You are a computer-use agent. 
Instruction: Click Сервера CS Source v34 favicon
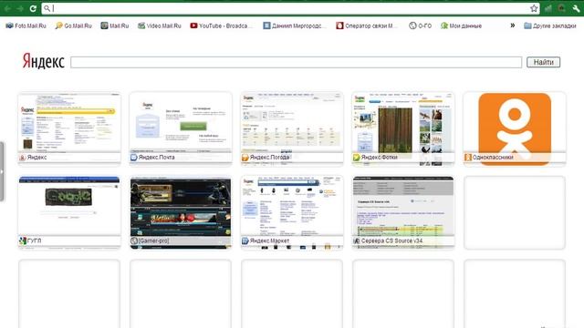coord(357,241)
